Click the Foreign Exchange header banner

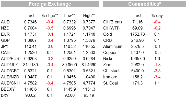click(x=50, y=4)
